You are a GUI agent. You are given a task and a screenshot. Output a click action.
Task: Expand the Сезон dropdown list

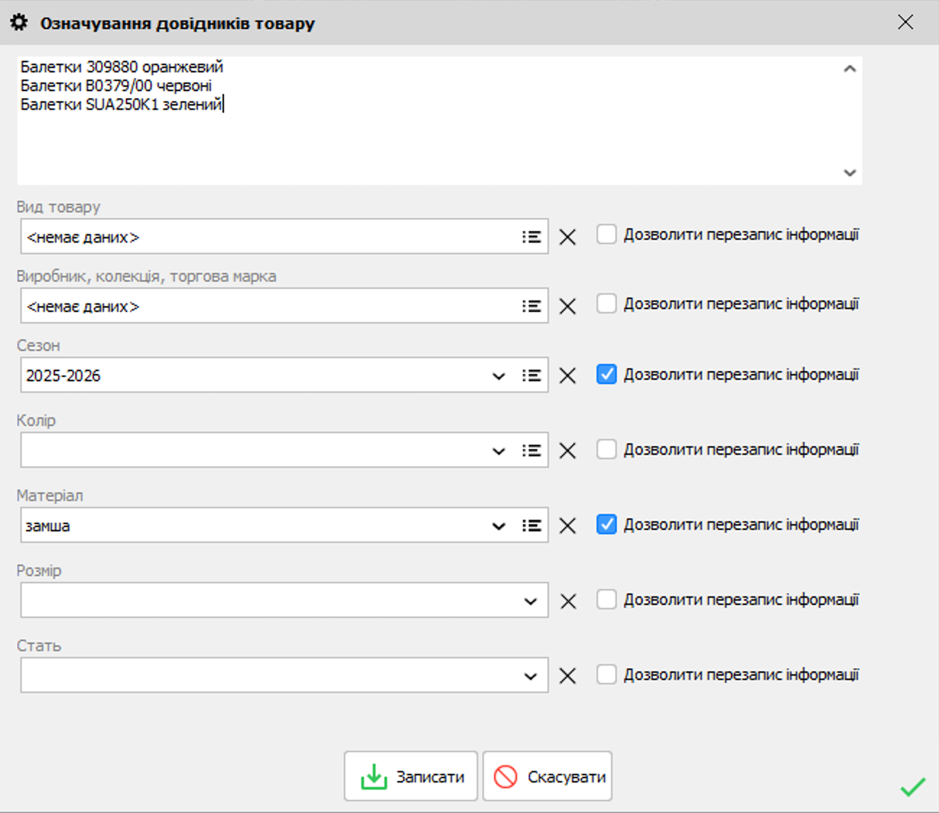point(498,375)
